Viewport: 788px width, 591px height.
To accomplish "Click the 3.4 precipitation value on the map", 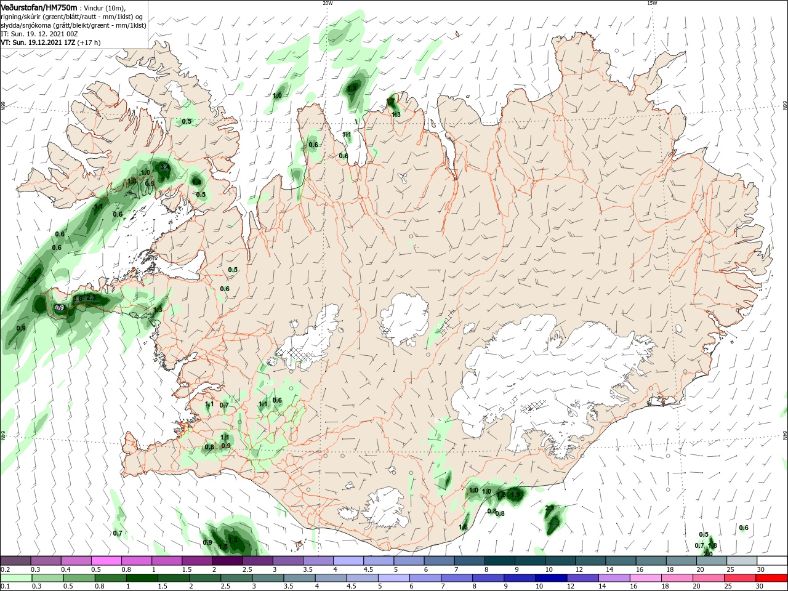I will pyautogui.click(x=164, y=167).
